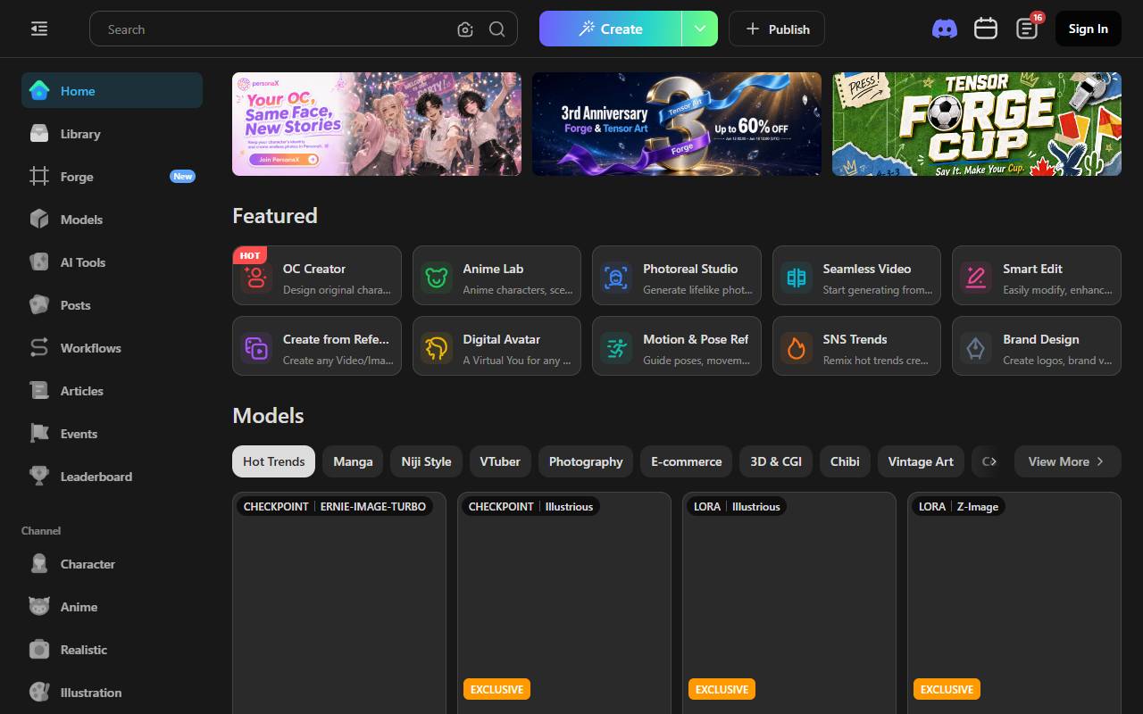Go to Home in sidebar

pos(112,90)
